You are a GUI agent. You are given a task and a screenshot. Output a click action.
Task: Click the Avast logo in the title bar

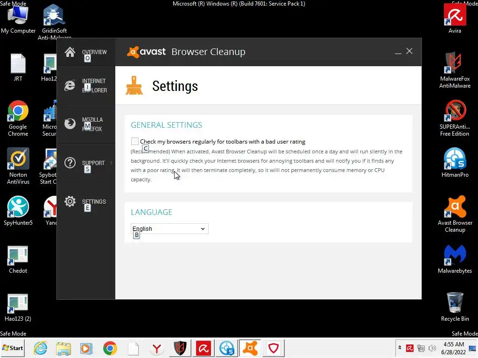[x=146, y=52]
